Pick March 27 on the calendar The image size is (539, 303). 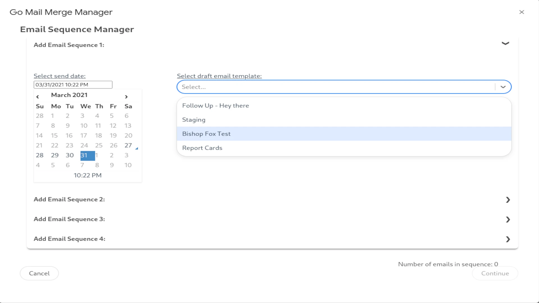pos(128,145)
